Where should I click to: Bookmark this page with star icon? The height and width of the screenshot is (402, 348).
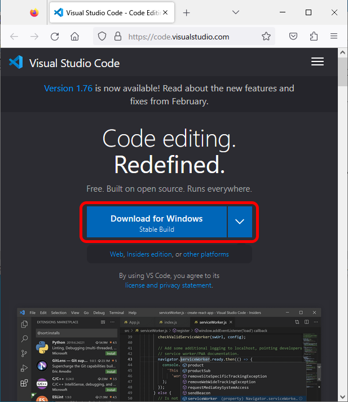(x=266, y=37)
